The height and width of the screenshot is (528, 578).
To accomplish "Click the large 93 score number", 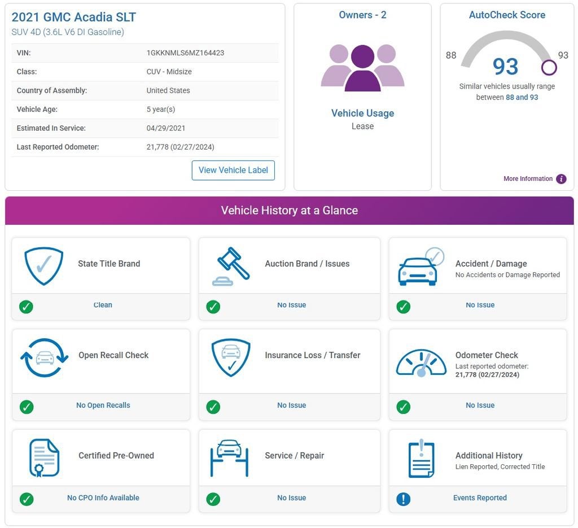I will pos(505,67).
